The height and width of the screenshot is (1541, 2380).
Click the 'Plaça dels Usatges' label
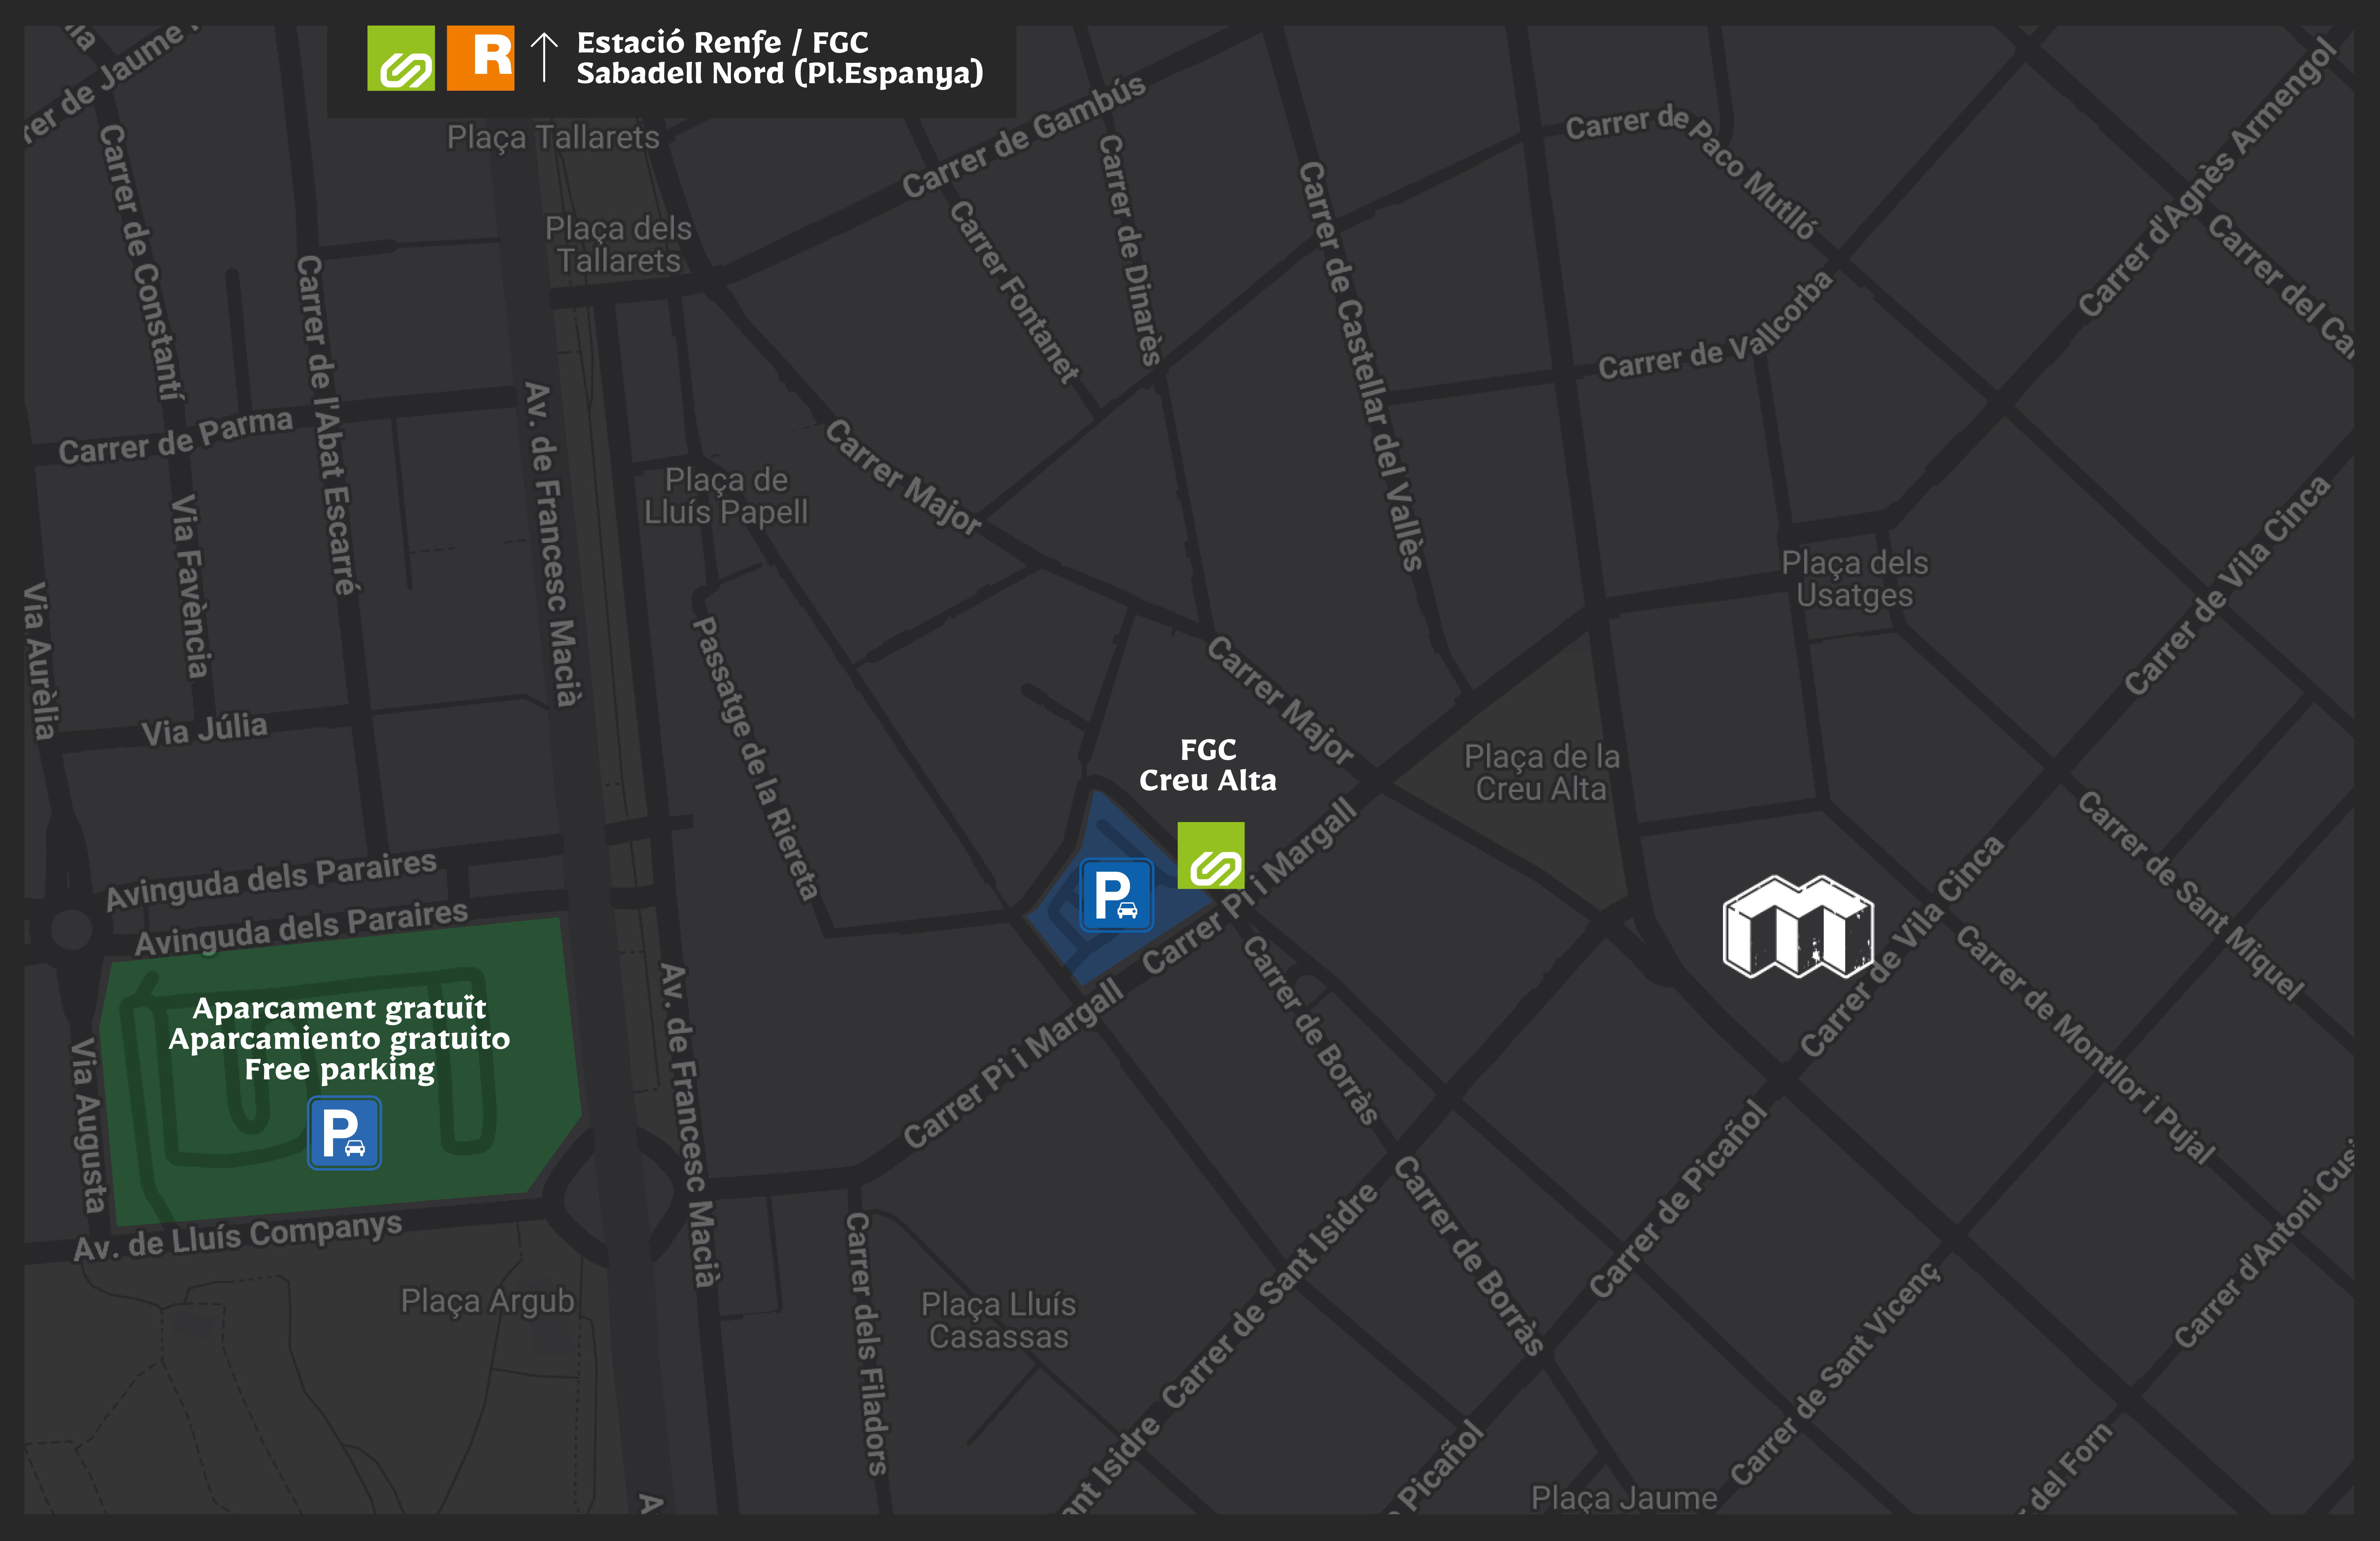click(1855, 579)
